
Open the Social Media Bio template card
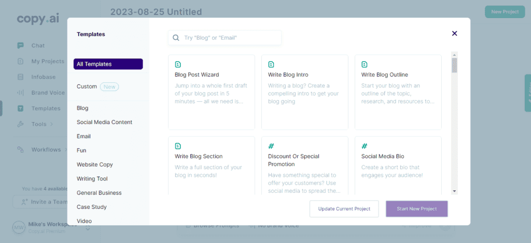(x=398, y=165)
